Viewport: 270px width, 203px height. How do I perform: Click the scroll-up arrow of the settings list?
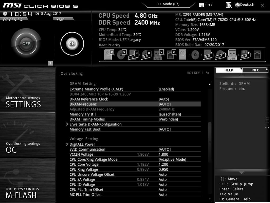tap(210, 84)
